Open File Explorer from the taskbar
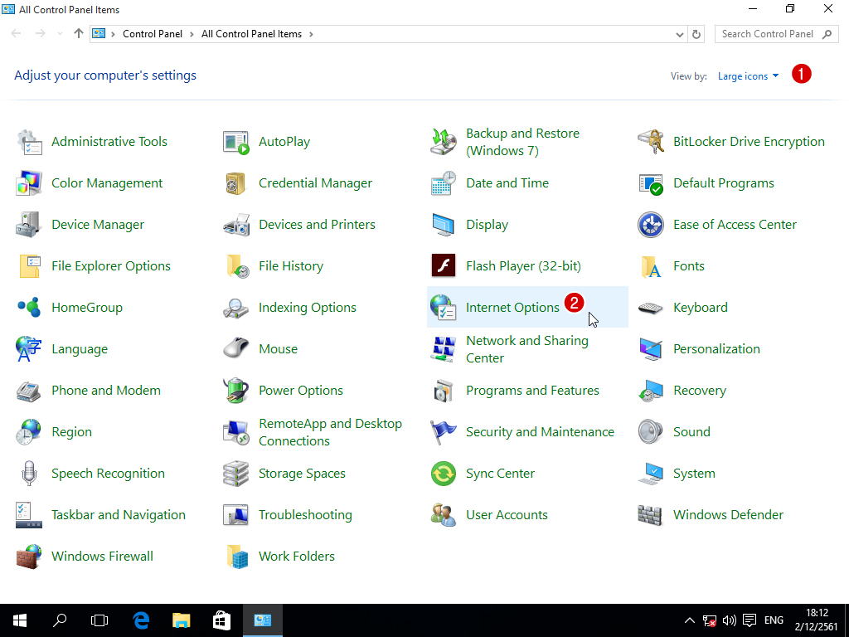849x637 pixels. click(182, 620)
